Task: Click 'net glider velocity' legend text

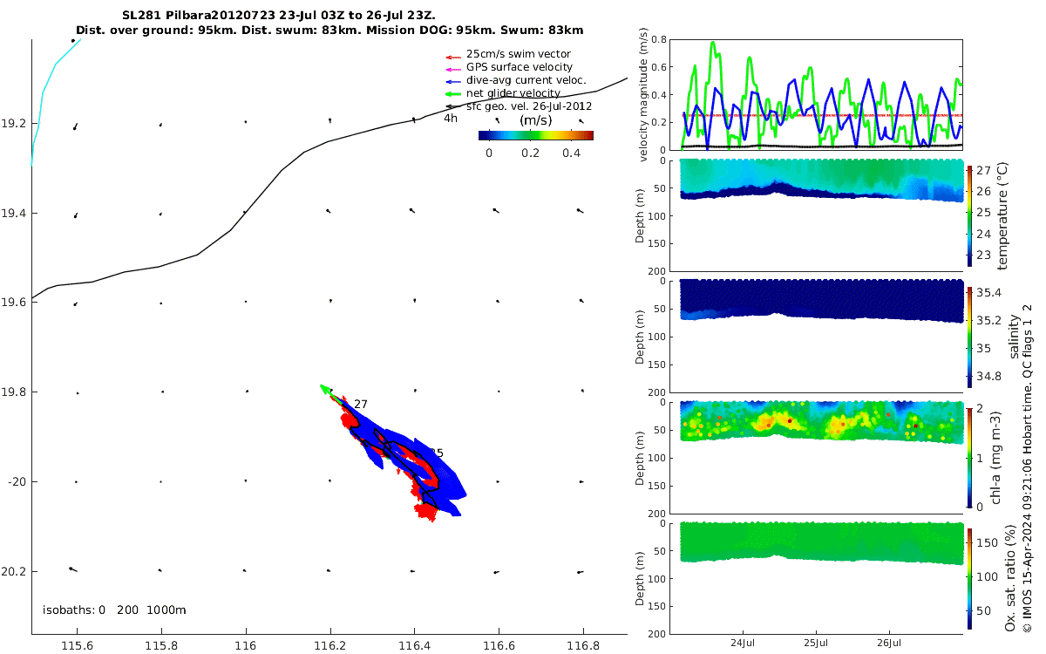Action: [x=513, y=93]
